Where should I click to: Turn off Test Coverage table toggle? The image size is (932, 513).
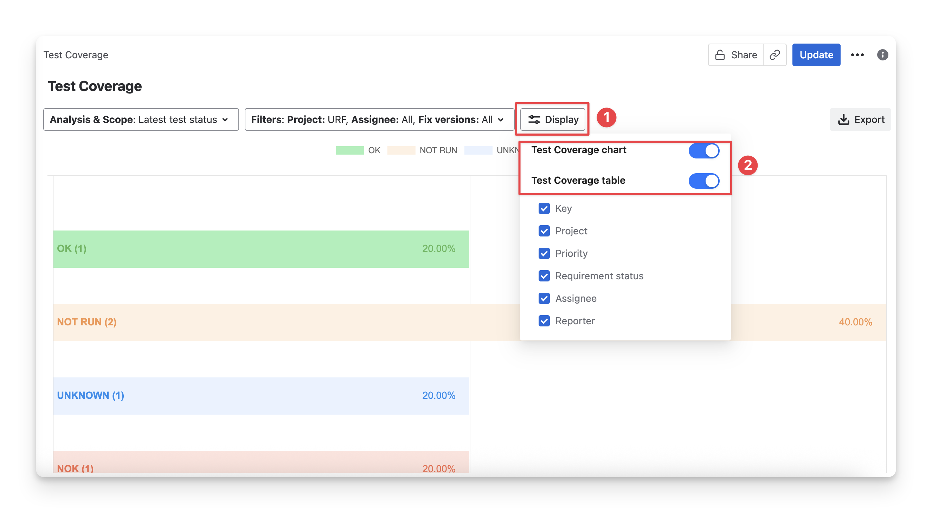pyautogui.click(x=703, y=181)
